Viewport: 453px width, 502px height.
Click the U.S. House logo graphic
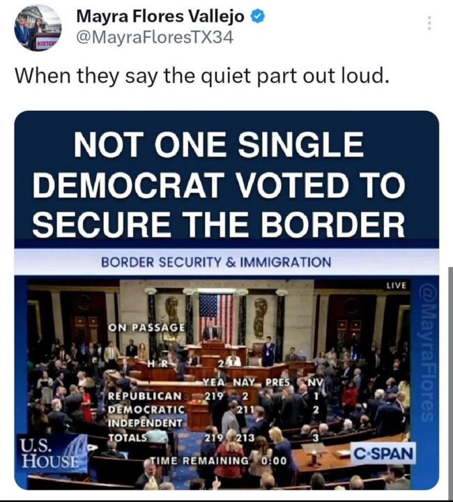click(51, 452)
